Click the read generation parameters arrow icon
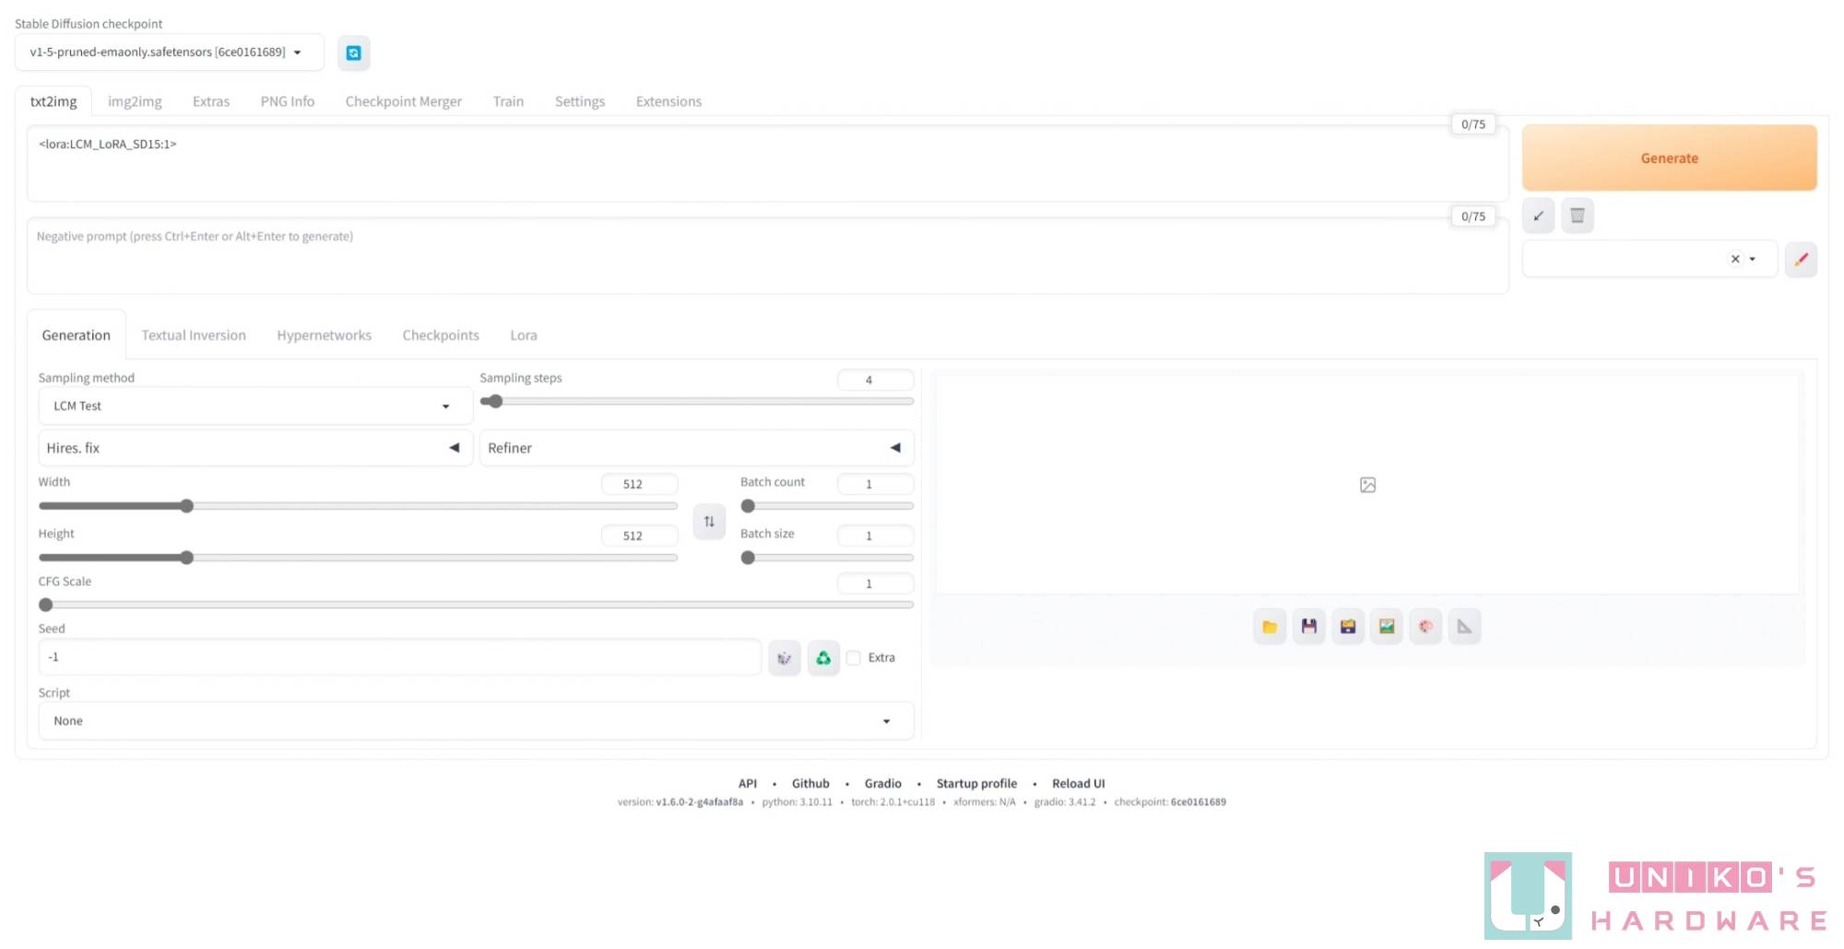This screenshot has width=1844, height=949. (1538, 216)
